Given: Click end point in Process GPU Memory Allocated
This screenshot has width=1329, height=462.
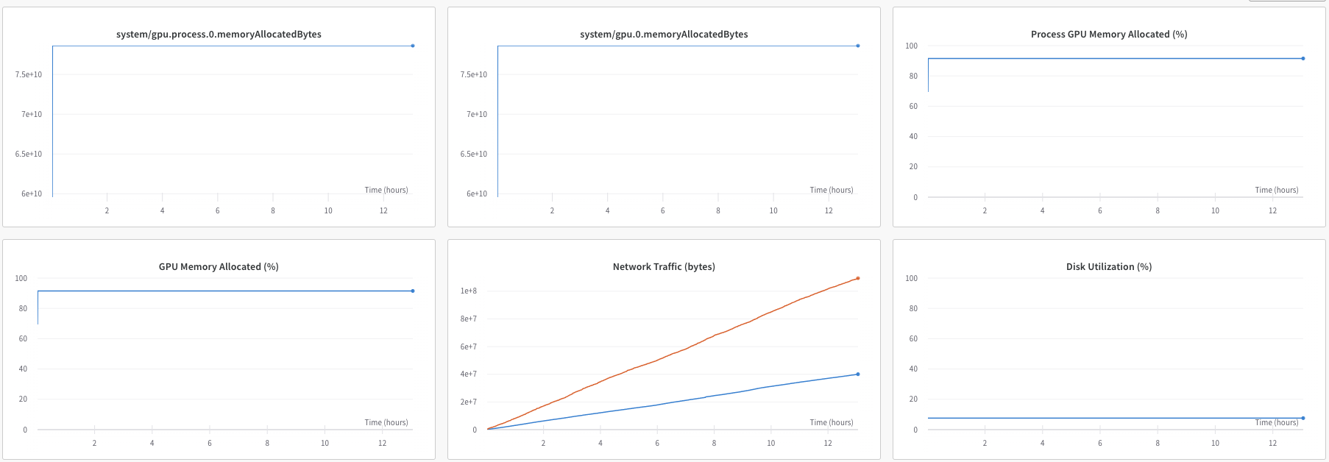Looking at the screenshot, I should pos(1303,58).
